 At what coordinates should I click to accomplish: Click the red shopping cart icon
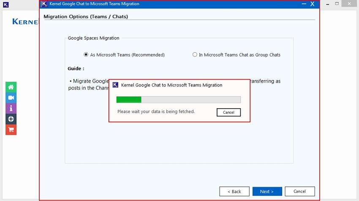11,130
